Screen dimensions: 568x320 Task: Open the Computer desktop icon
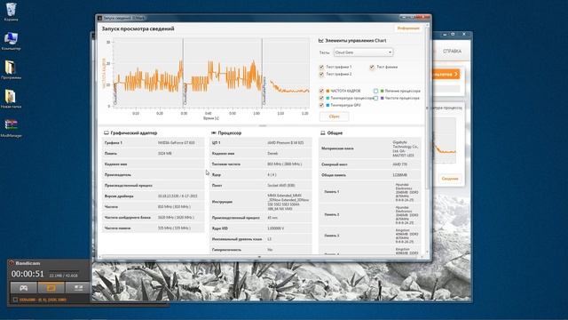tap(11, 39)
